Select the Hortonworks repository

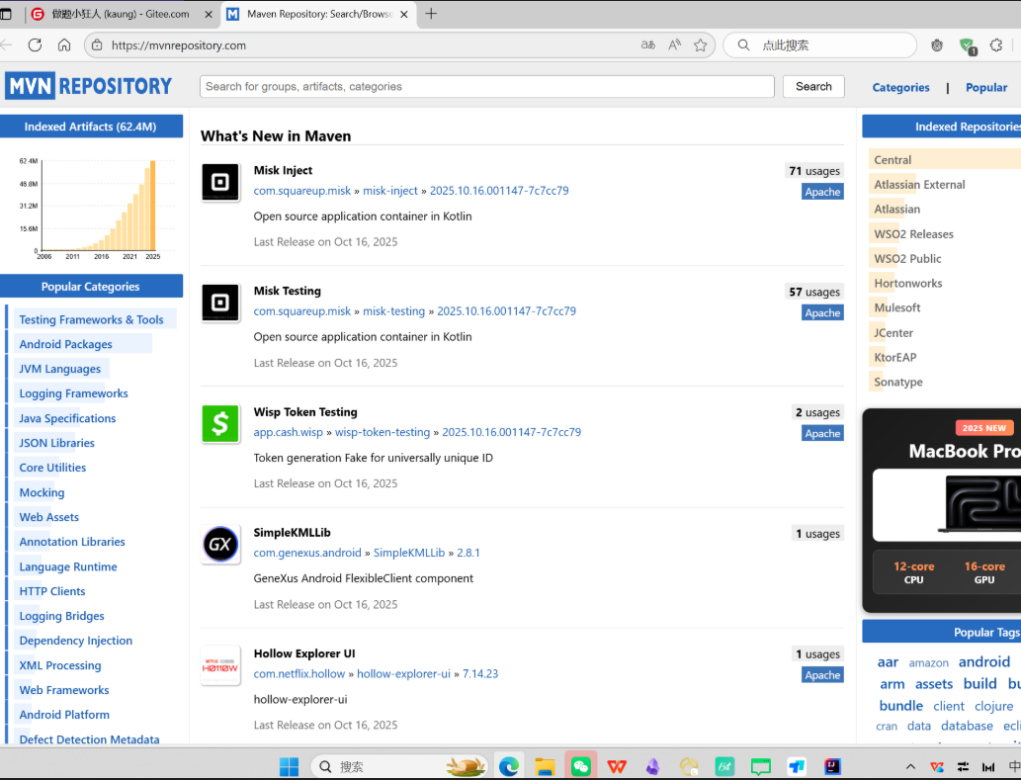[x=907, y=283]
